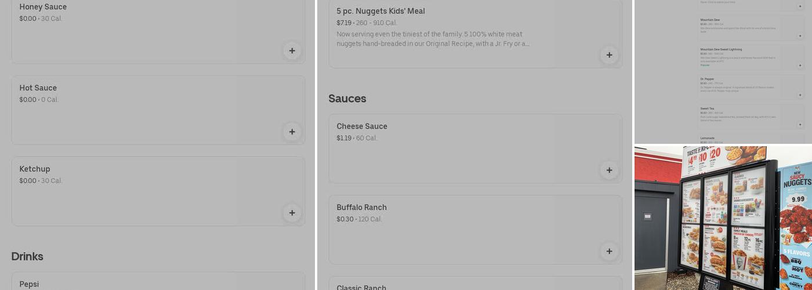Screen dimensions: 812x290
Task: Add Dr. Pepper with its plus icon
Action: pos(800,95)
